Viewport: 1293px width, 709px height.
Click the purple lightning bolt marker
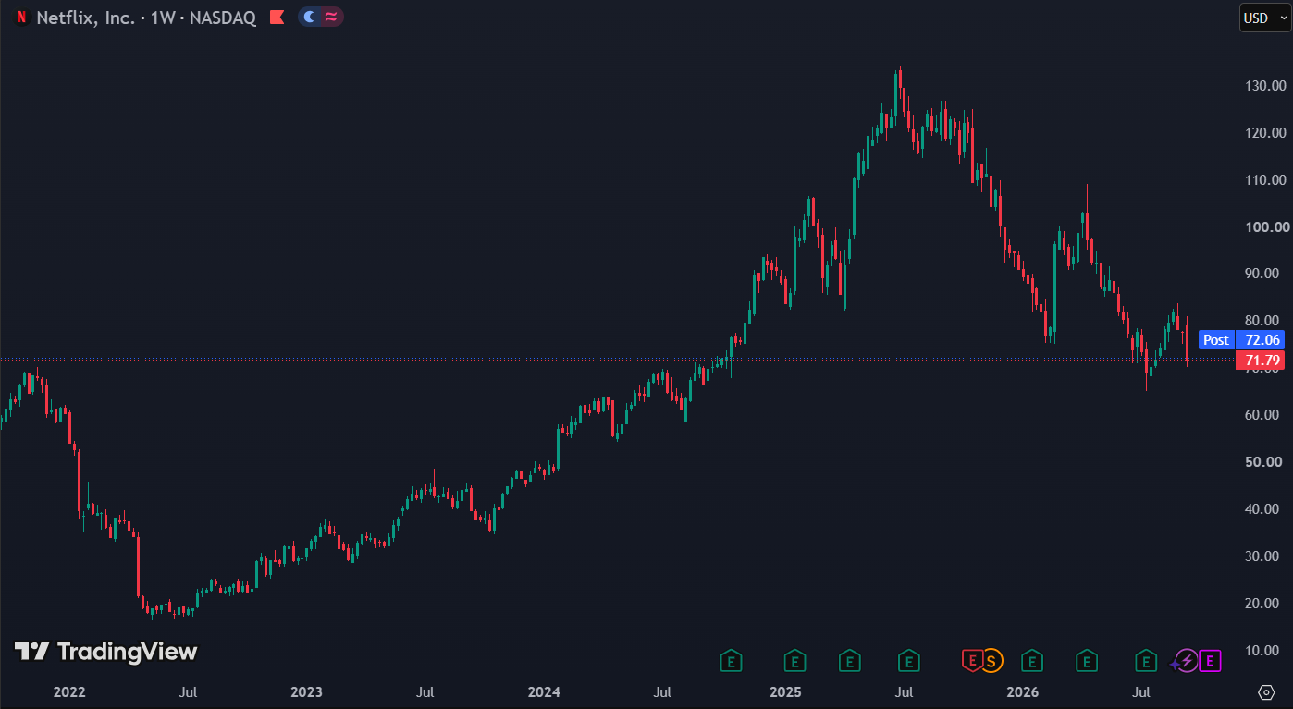(x=1187, y=660)
